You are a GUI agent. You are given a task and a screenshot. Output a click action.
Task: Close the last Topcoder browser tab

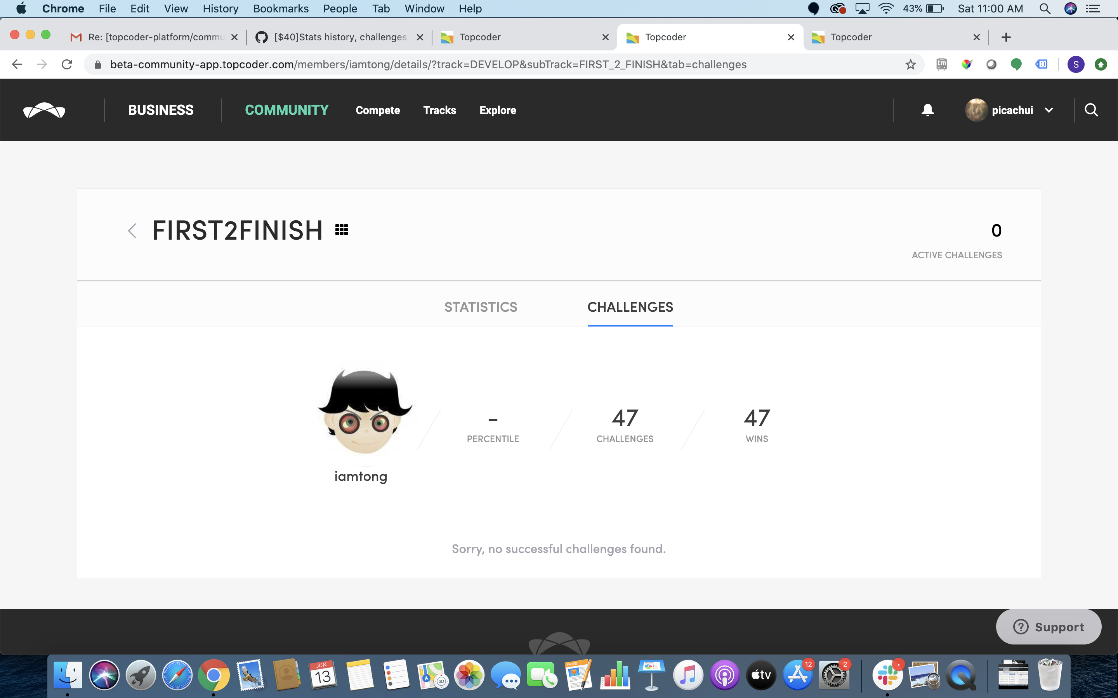(x=976, y=37)
